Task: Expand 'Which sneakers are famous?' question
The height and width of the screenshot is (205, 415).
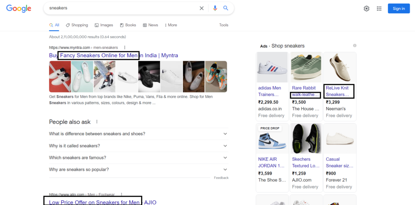Action: (139, 158)
